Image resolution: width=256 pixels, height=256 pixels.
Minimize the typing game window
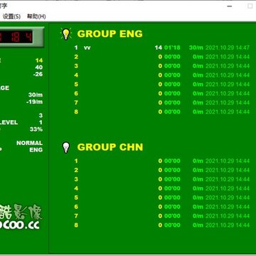(x=229, y=6)
